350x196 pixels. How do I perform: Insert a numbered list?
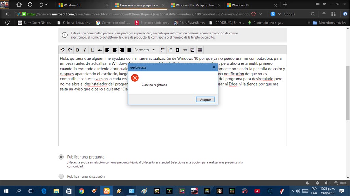(x=170, y=50)
